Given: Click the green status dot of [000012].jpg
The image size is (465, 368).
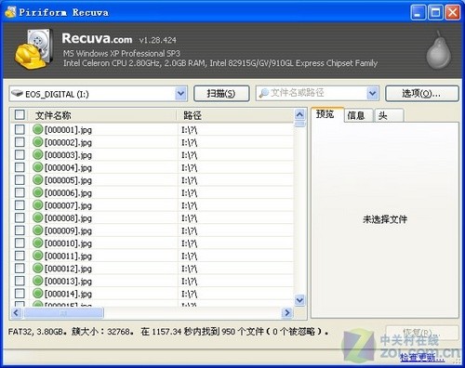Looking at the screenshot, I should point(37,268).
